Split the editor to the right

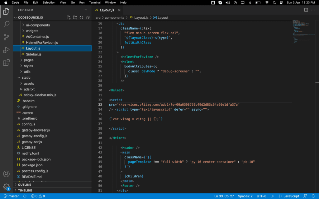point(306,10)
